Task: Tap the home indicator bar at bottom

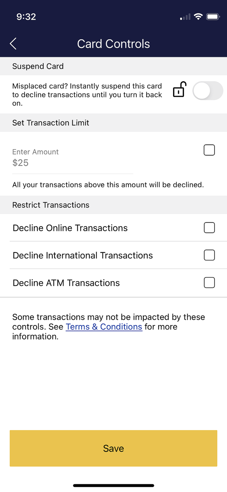Action: [x=113, y=485]
